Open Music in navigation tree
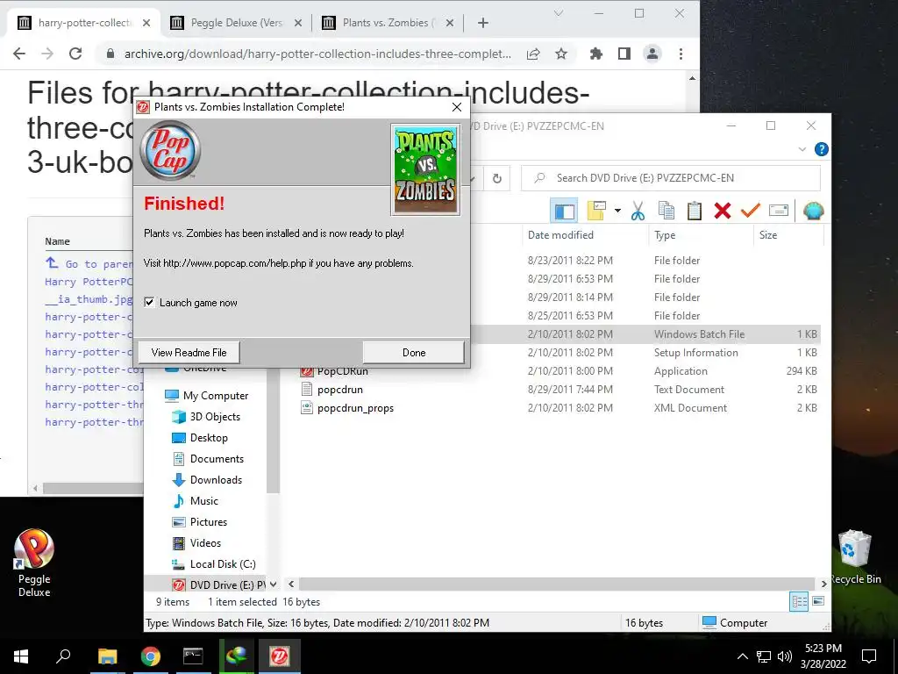The image size is (898, 674). coord(203,501)
